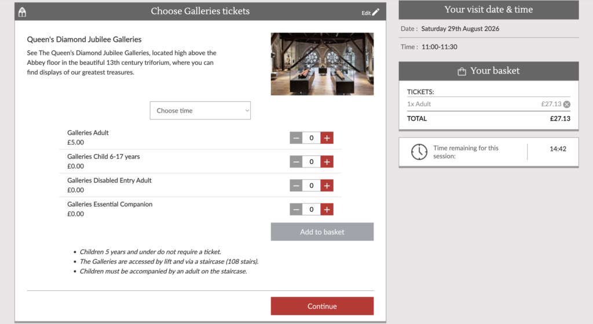Click the Galleries interior photo thumbnail
Screen dimensions: 593x324
point(322,64)
